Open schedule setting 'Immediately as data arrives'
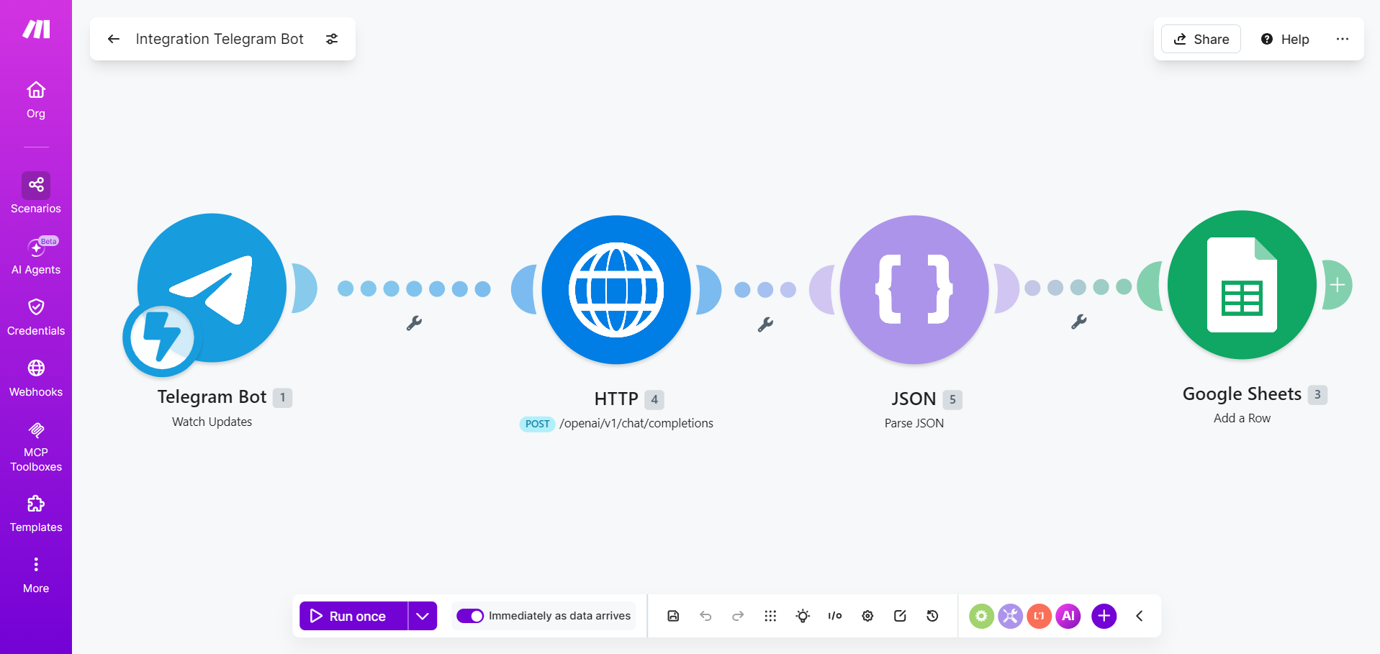The width and height of the screenshot is (1380, 654). pos(559,616)
